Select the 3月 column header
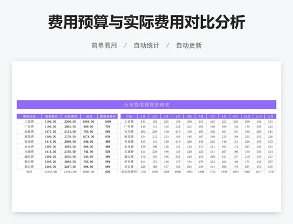 [166, 116]
